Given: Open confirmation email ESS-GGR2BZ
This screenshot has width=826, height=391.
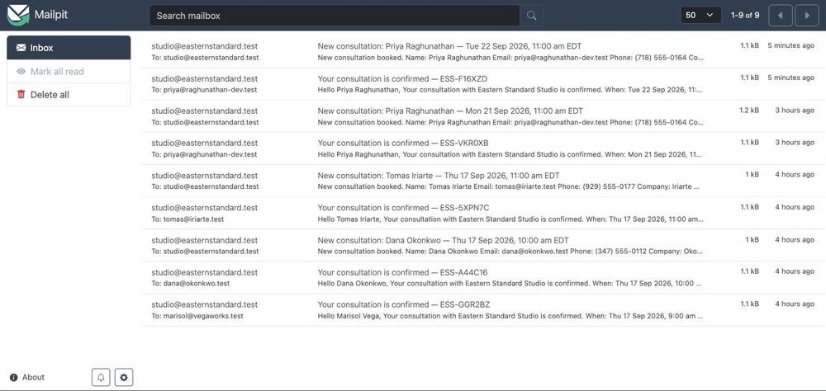Looking at the screenshot, I should (483, 310).
